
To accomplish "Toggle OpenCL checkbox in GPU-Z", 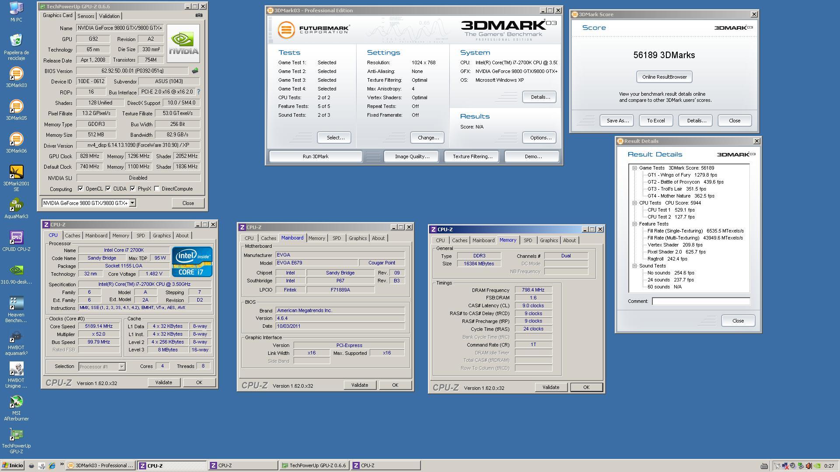I will click(x=80, y=189).
